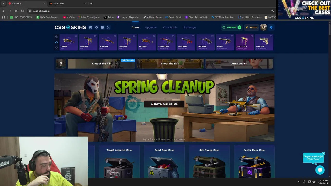Open the ANTIQUE drop card

click(x=147, y=42)
